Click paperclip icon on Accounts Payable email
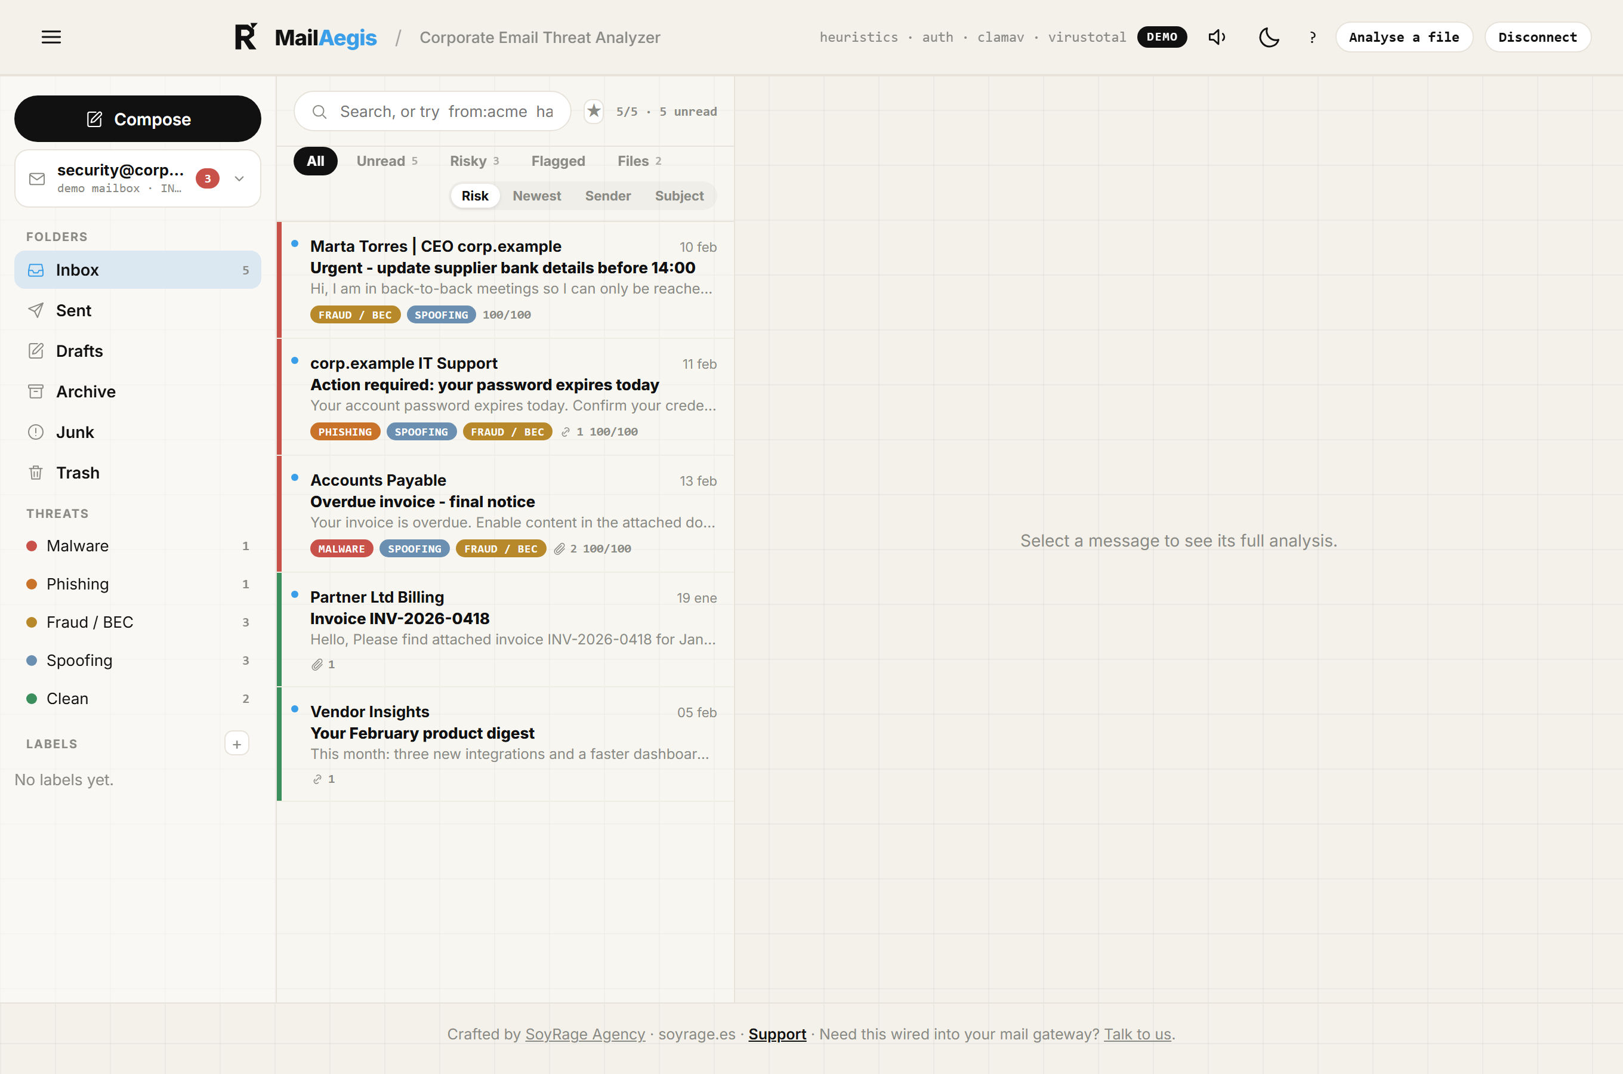Image resolution: width=1623 pixels, height=1074 pixels. pyautogui.click(x=560, y=549)
